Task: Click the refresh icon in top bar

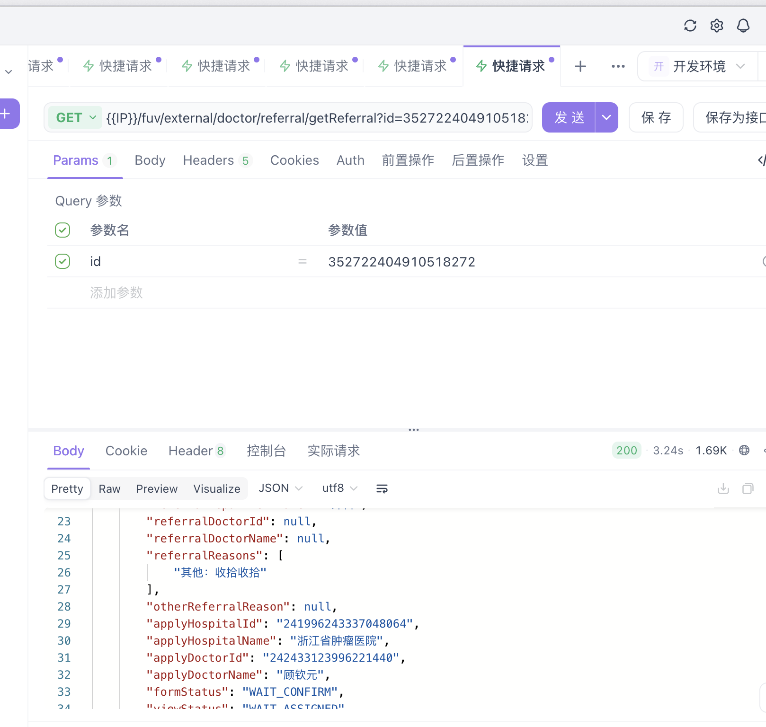Action: click(x=690, y=26)
